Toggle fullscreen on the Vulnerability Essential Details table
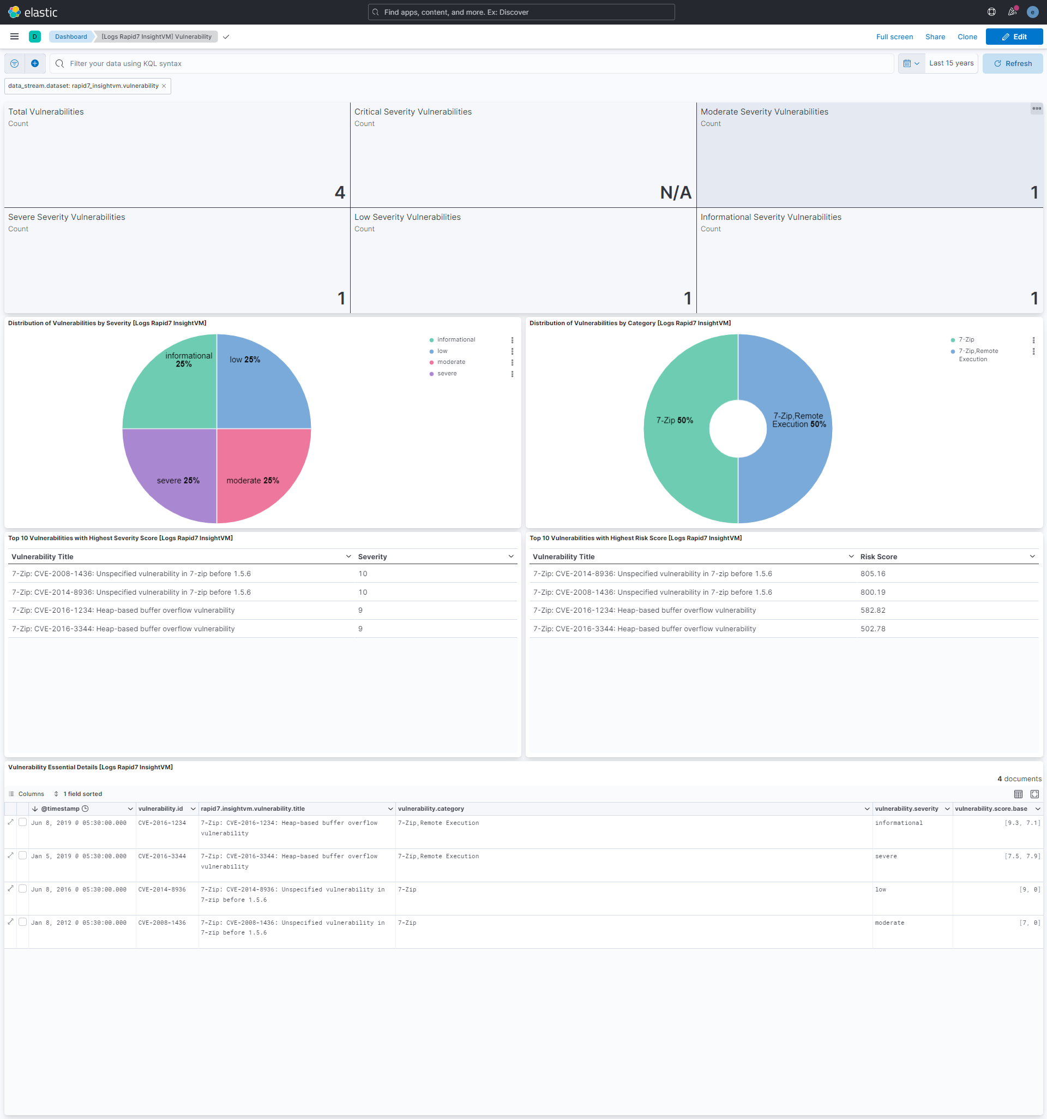The width and height of the screenshot is (1047, 1119). [1034, 794]
